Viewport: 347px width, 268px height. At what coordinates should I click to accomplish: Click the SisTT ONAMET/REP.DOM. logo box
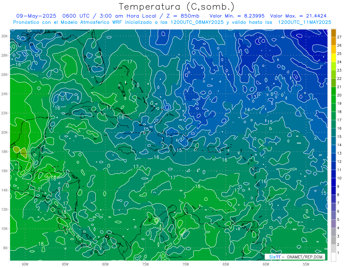pos(295,257)
